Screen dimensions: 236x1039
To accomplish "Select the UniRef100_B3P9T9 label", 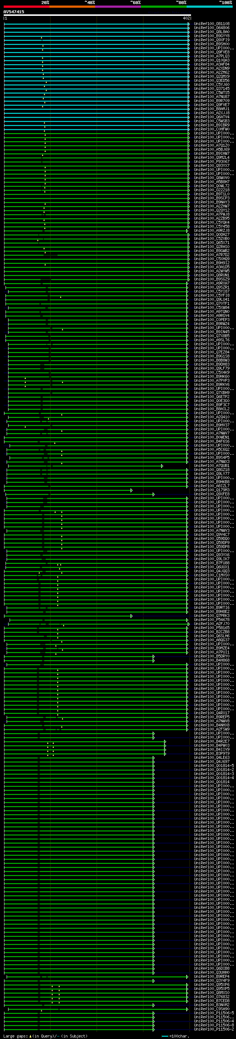I will (x=212, y=753).
